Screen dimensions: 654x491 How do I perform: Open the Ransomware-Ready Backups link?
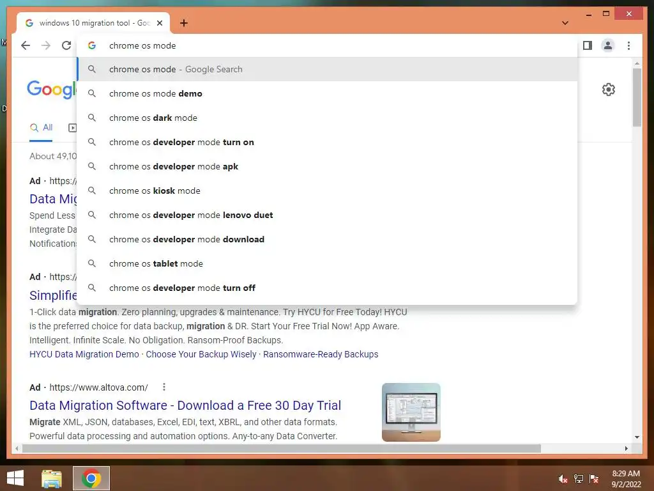[x=321, y=354]
